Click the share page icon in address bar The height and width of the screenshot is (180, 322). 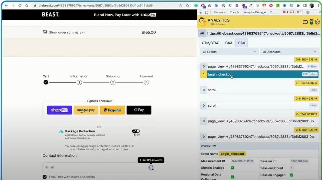coord(181,5)
